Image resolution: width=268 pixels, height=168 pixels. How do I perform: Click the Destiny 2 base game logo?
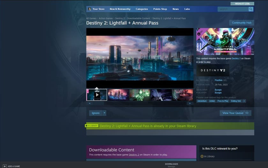(213, 70)
